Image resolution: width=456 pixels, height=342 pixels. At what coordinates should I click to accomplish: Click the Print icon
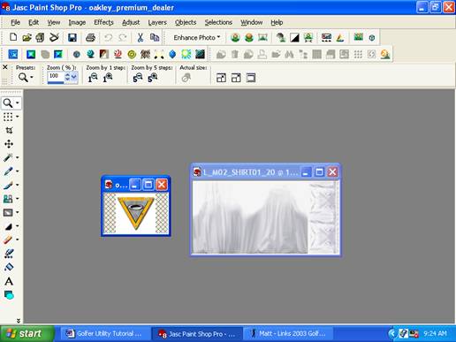pos(90,37)
